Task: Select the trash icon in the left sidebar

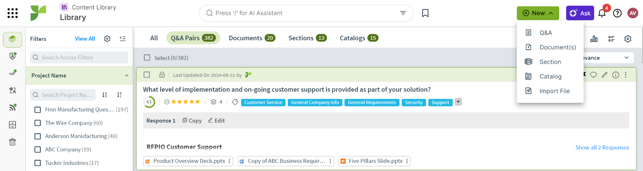Action: click(12, 142)
